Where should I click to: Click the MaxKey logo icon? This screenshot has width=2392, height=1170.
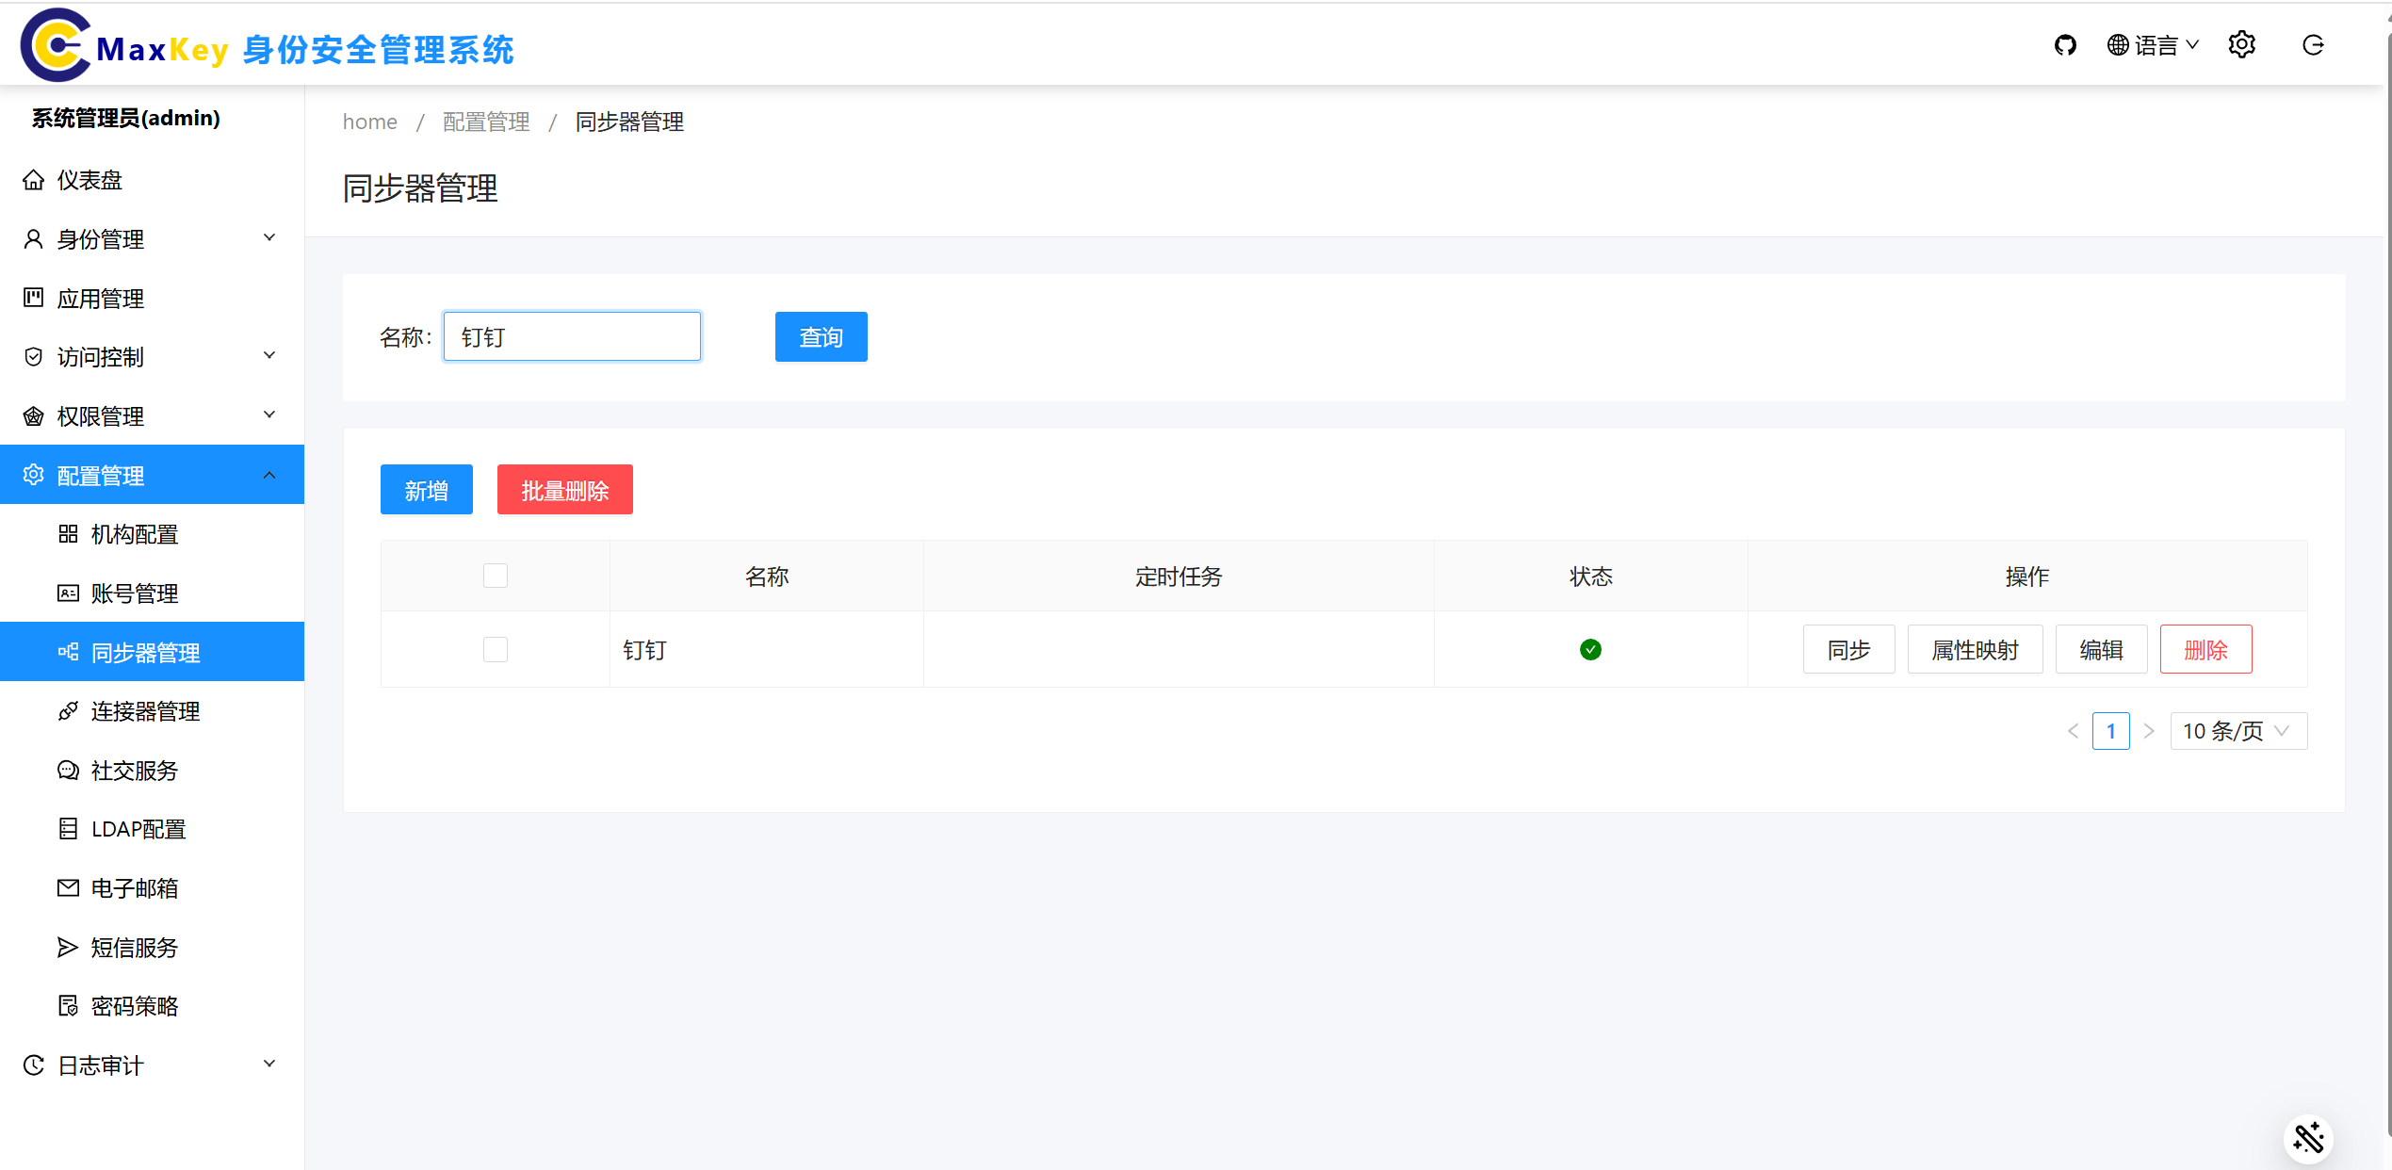click(56, 45)
